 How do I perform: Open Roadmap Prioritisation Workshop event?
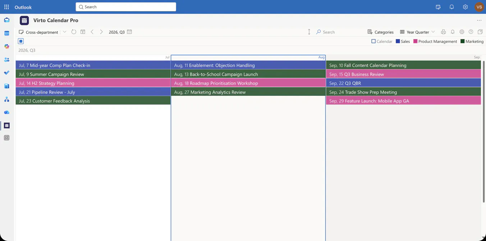pyautogui.click(x=248, y=83)
